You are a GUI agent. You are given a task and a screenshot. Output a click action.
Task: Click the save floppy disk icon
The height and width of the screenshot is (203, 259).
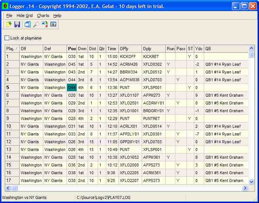tap(17, 24)
